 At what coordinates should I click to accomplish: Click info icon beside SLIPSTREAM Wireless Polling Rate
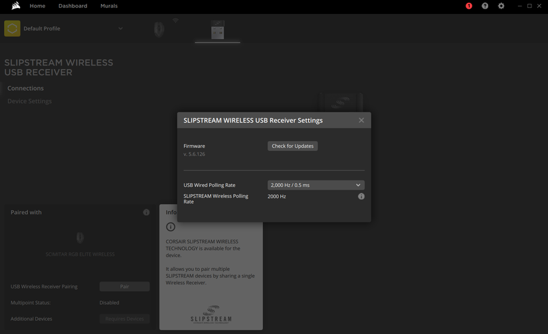coord(361,197)
